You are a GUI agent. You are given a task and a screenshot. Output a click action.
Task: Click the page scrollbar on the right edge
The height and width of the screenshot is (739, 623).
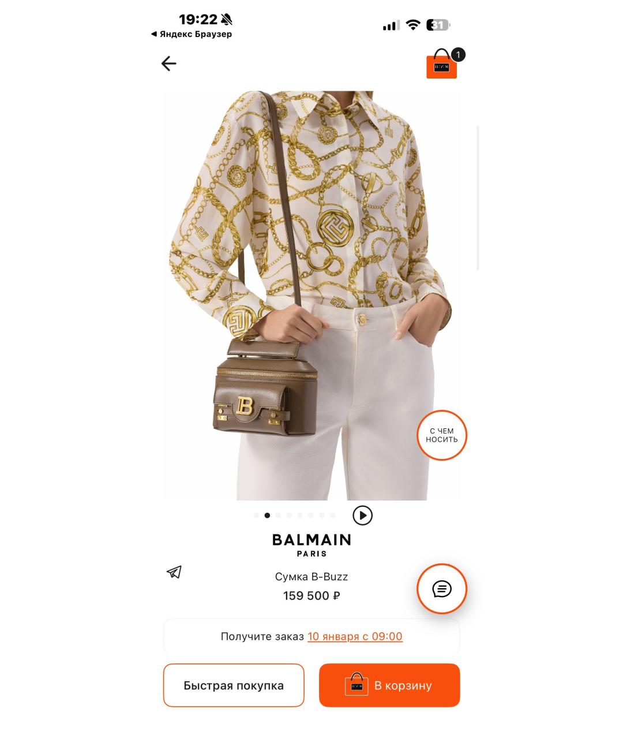pyautogui.click(x=478, y=197)
